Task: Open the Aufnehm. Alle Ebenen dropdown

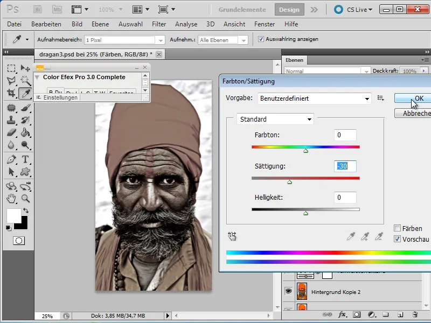Action: coord(223,40)
